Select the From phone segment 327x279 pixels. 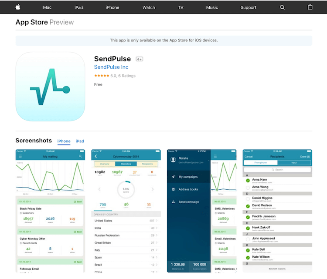[260, 163]
